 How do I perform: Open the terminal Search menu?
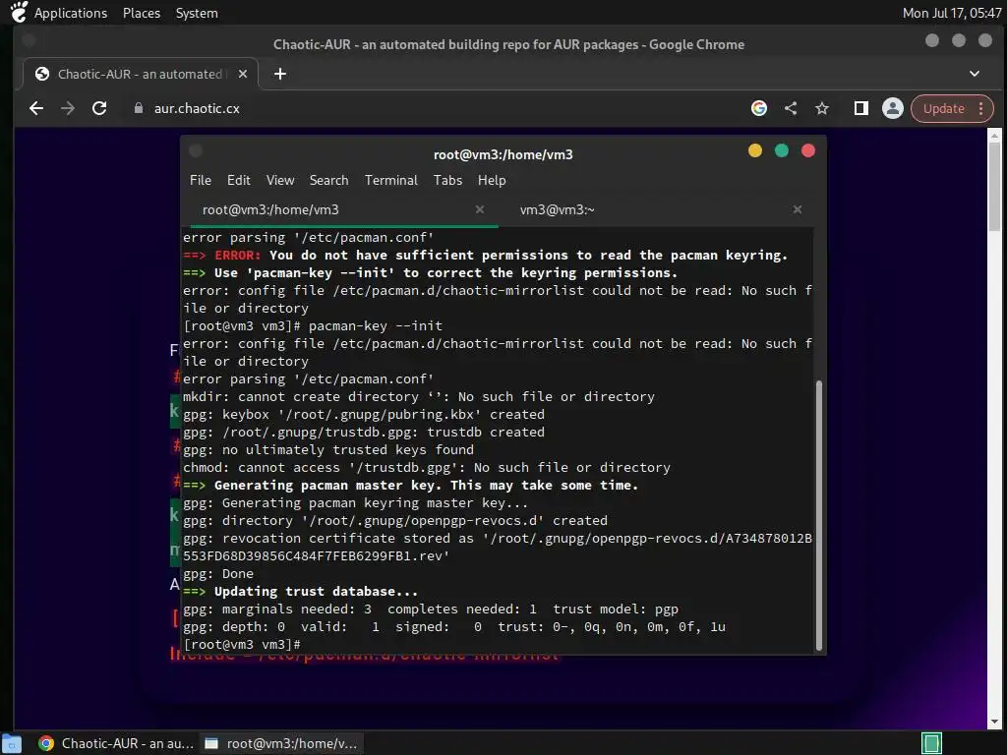tap(328, 181)
